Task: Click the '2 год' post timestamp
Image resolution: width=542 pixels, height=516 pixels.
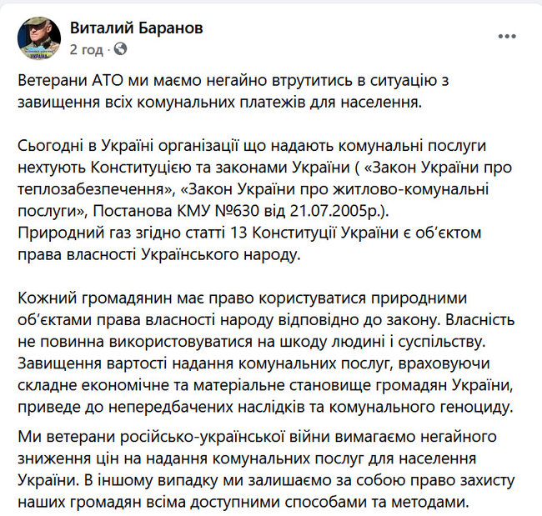Action: [87, 49]
